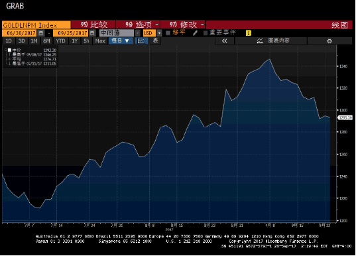
Task: Click the yellow info icon
Action: [x=249, y=33]
